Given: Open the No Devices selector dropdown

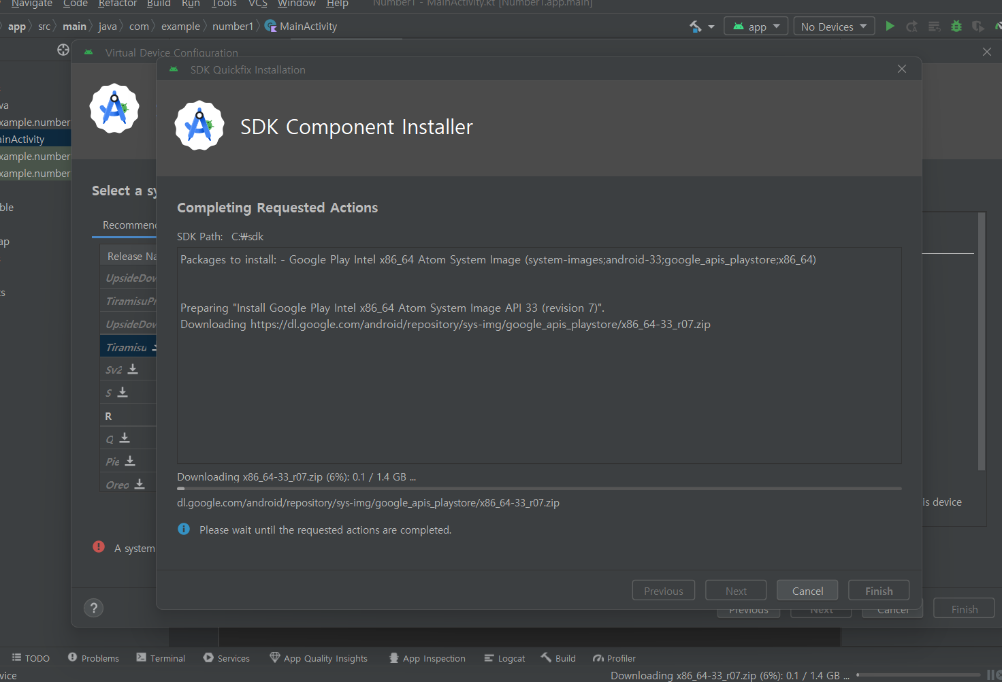Looking at the screenshot, I should coord(834,27).
